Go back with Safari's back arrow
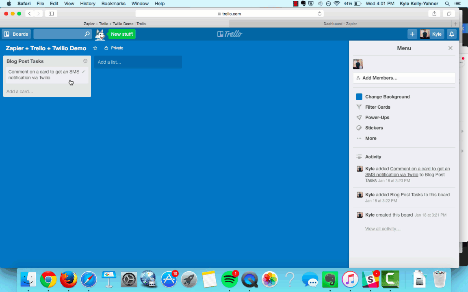 (x=29, y=14)
